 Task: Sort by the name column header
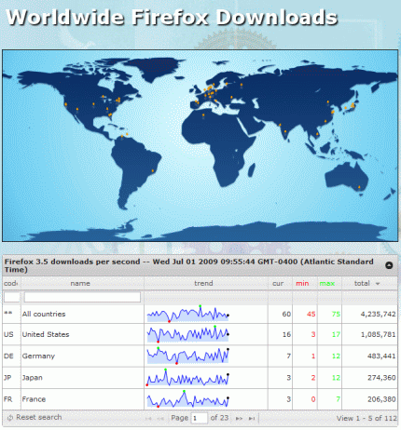click(80, 283)
